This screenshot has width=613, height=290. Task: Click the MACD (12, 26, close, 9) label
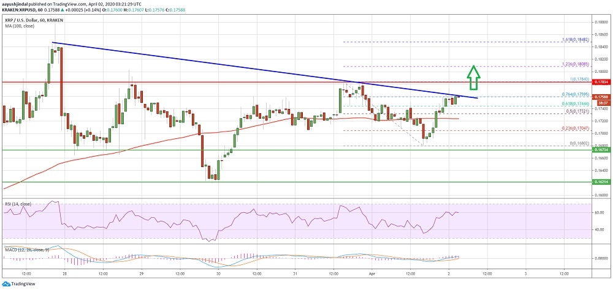point(26,248)
